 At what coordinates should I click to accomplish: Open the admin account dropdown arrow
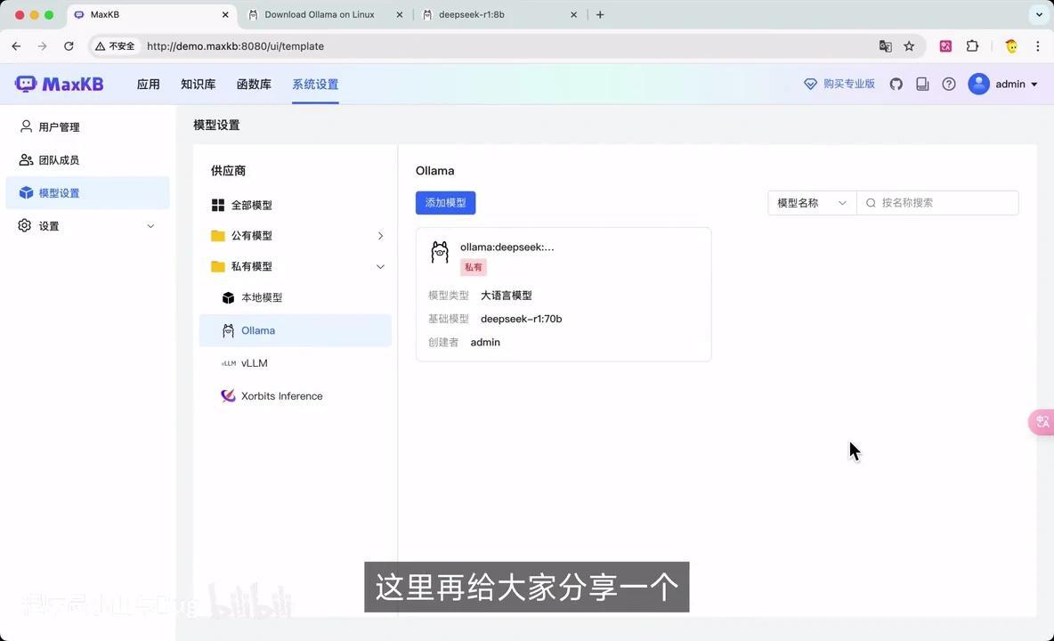click(x=1034, y=84)
